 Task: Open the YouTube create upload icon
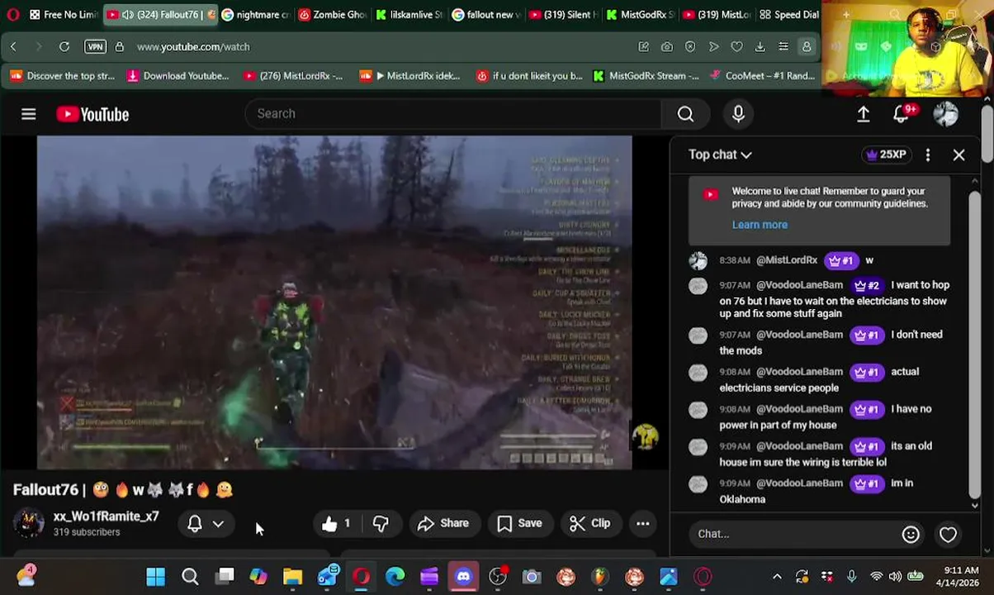pyautogui.click(x=863, y=114)
